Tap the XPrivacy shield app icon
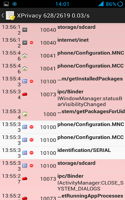 coord(10,16)
